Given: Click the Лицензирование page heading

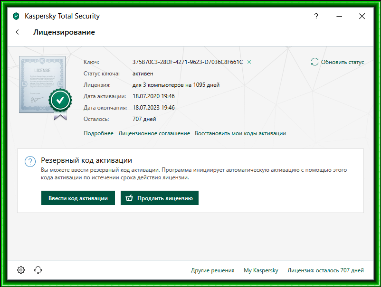Looking at the screenshot, I should click(64, 32).
